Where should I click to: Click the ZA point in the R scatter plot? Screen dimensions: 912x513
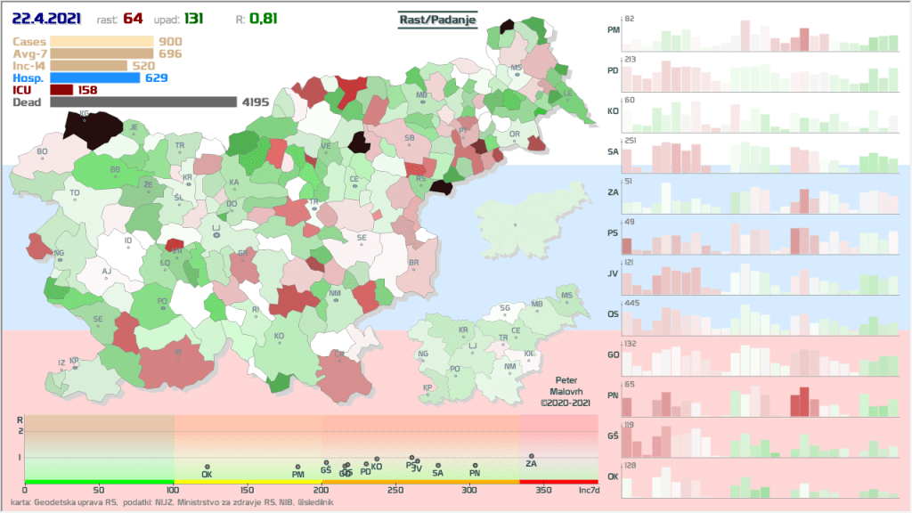point(531,457)
